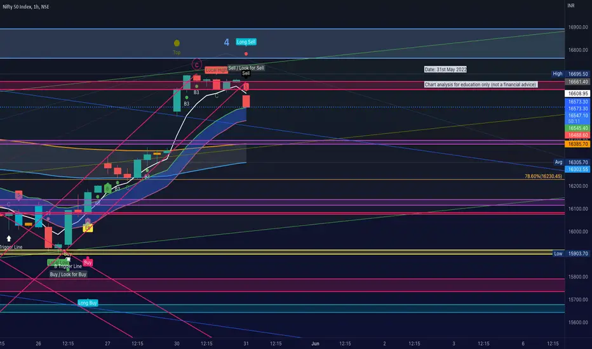Screen dimensions: 592x349
Task: Click the red 16488.60 price tag
Action: pyautogui.click(x=577, y=135)
